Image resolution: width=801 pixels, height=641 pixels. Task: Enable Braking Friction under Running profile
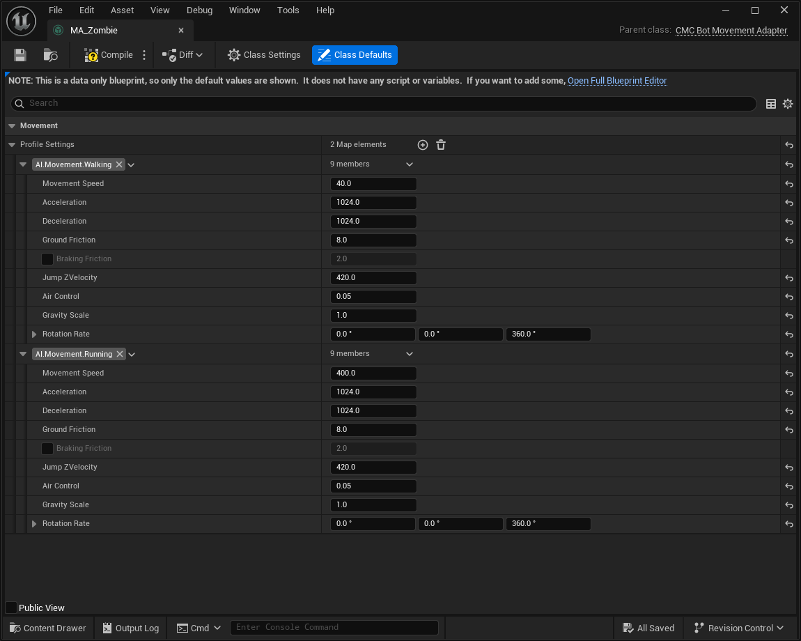[47, 449]
